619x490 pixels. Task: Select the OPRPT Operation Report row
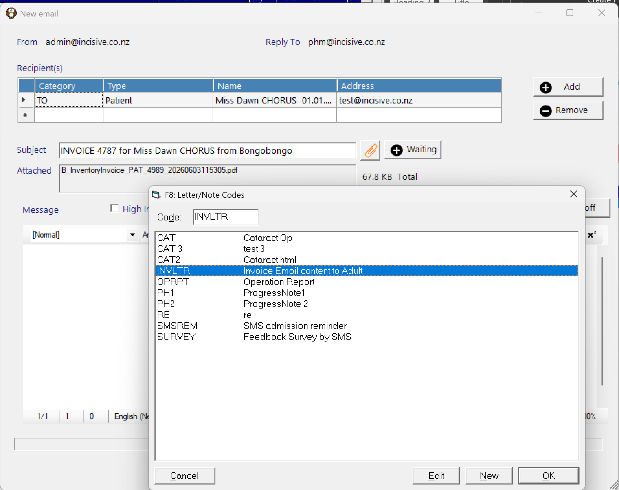367,282
